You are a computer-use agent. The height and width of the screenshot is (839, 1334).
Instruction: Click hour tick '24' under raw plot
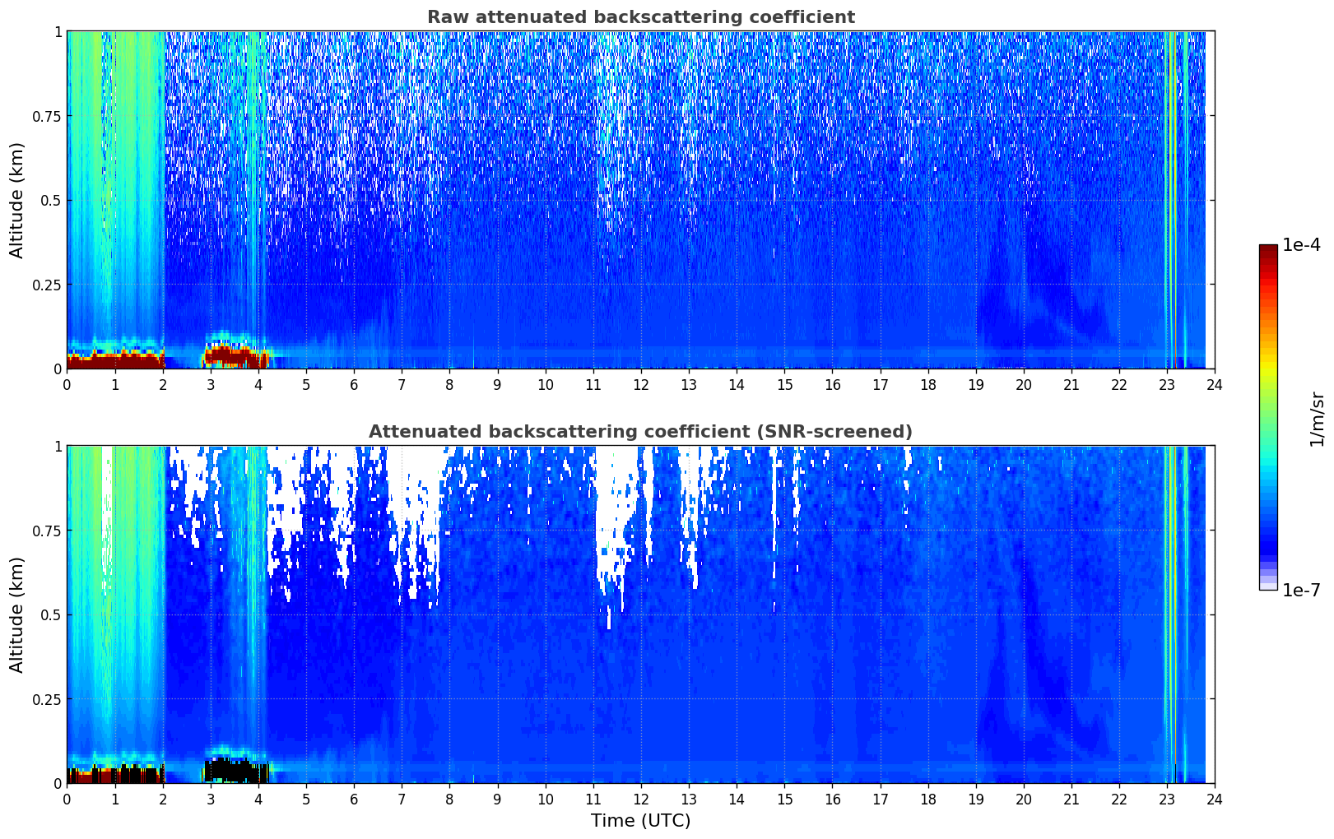point(1215,384)
